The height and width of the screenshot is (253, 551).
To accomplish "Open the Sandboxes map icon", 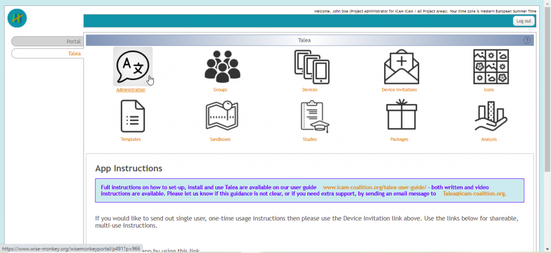I will click(222, 115).
